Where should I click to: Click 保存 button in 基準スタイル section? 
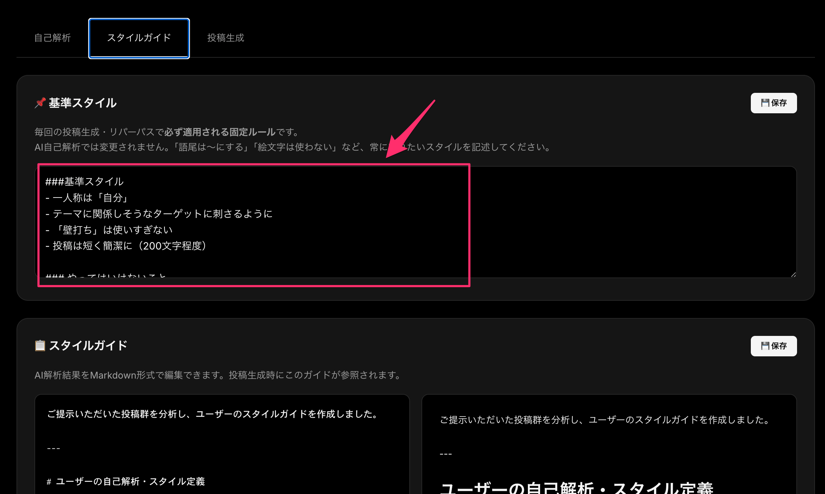(x=773, y=103)
